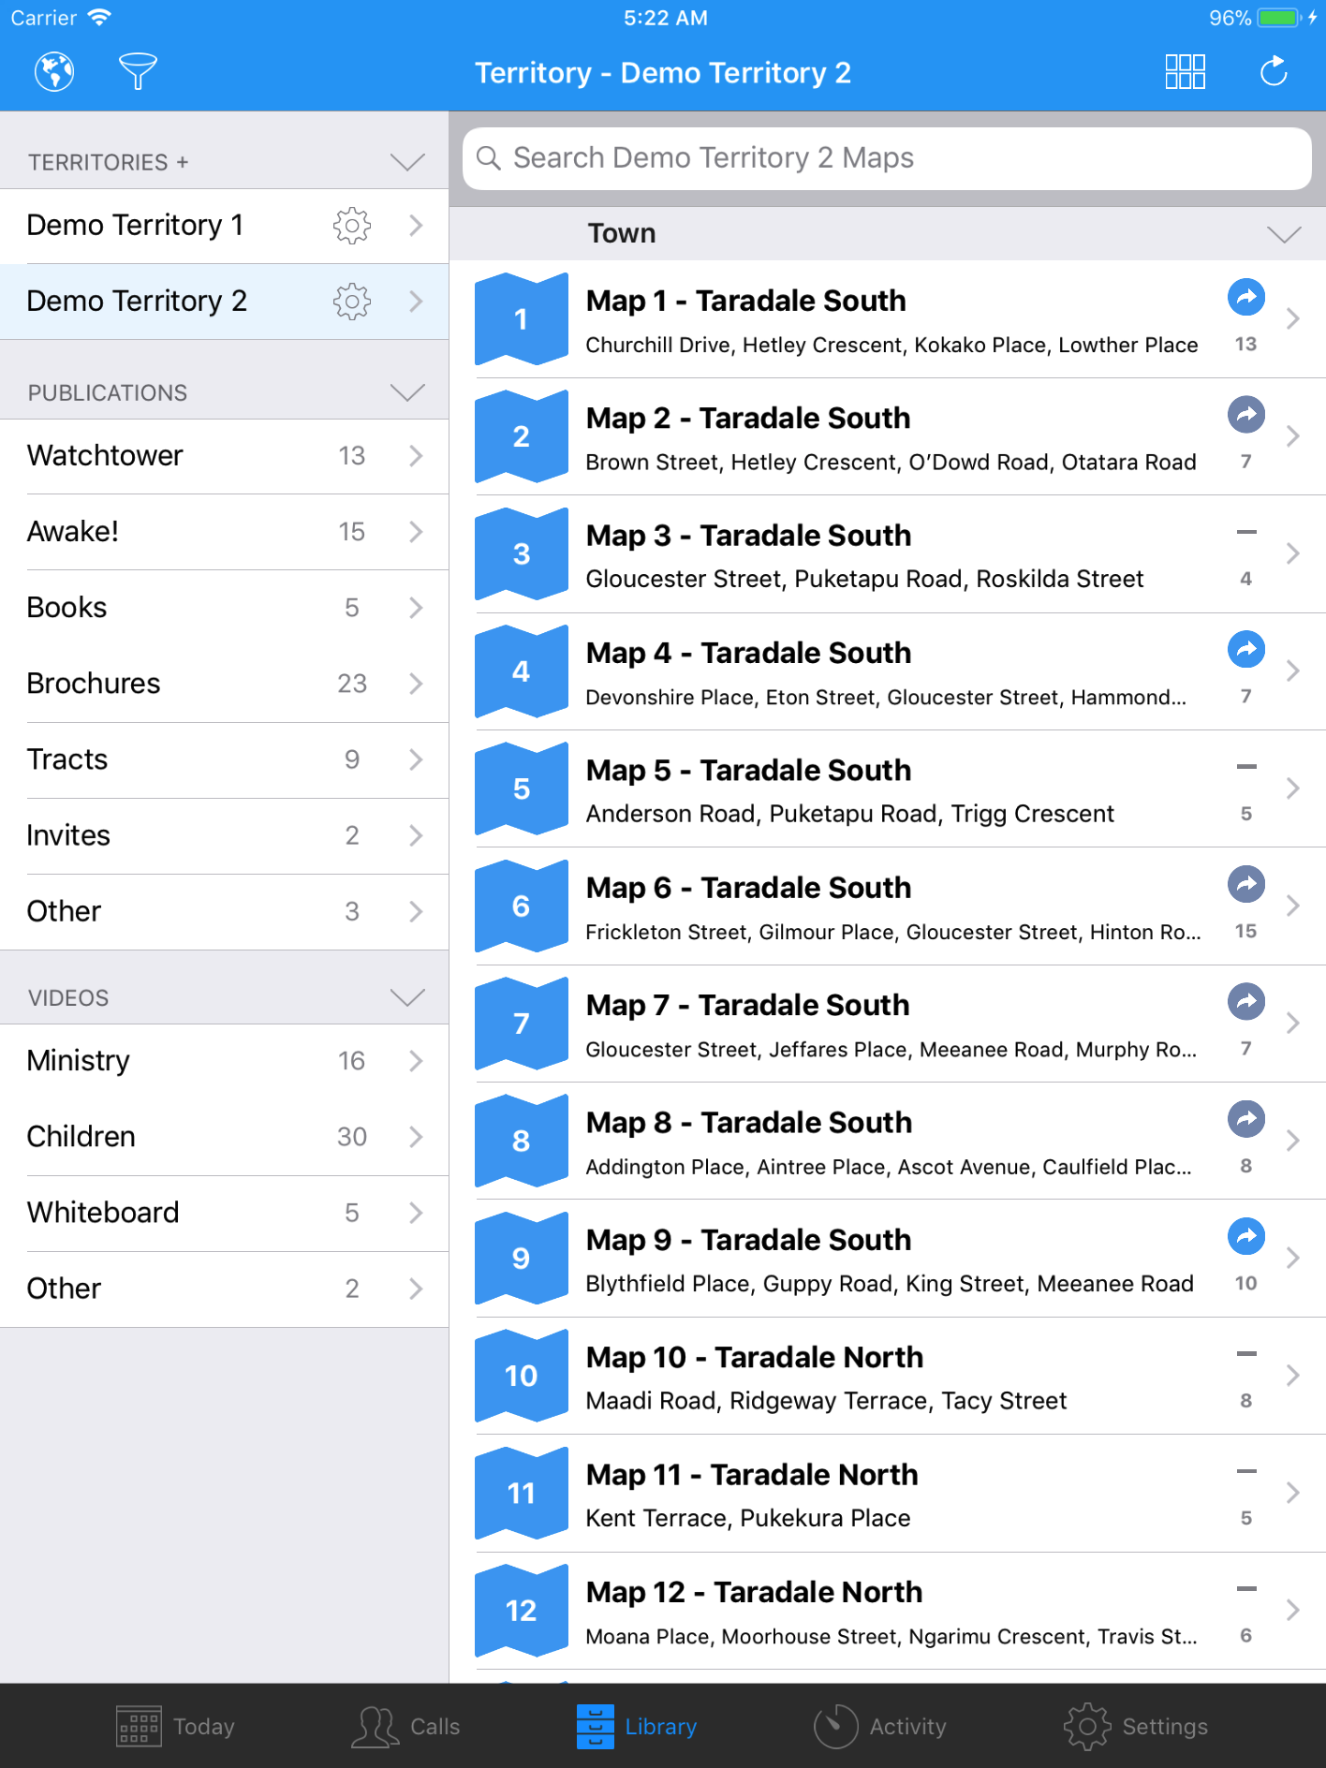Tap share arrow icon on Map 4
Screen dimensions: 1326x1768
pyautogui.click(x=1246, y=650)
